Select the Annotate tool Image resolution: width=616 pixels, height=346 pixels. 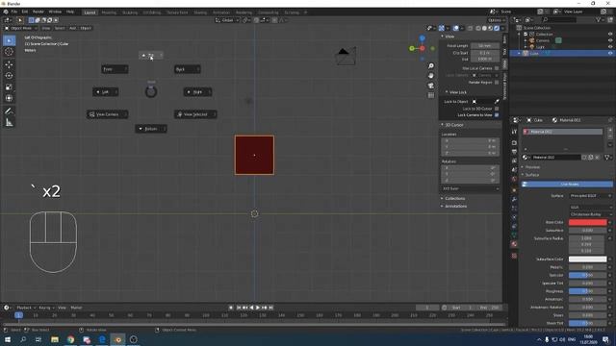(x=9, y=111)
